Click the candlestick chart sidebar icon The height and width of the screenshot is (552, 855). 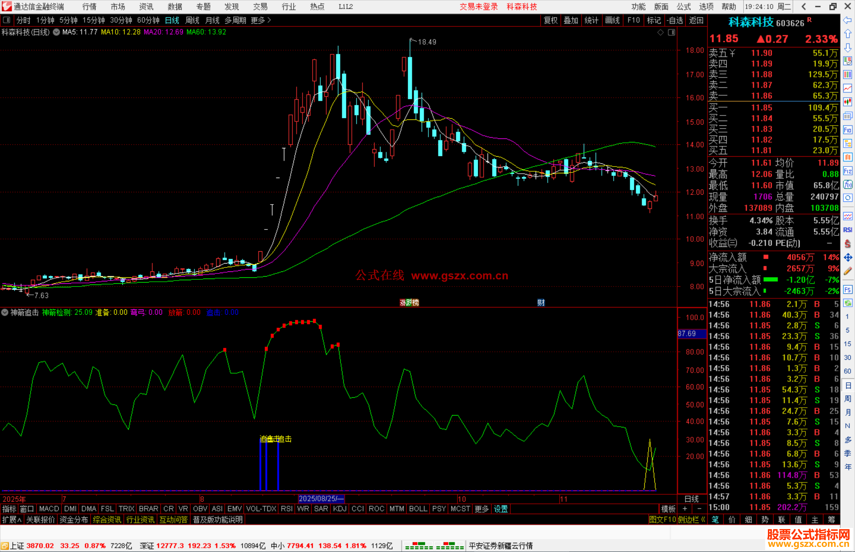[x=847, y=102]
